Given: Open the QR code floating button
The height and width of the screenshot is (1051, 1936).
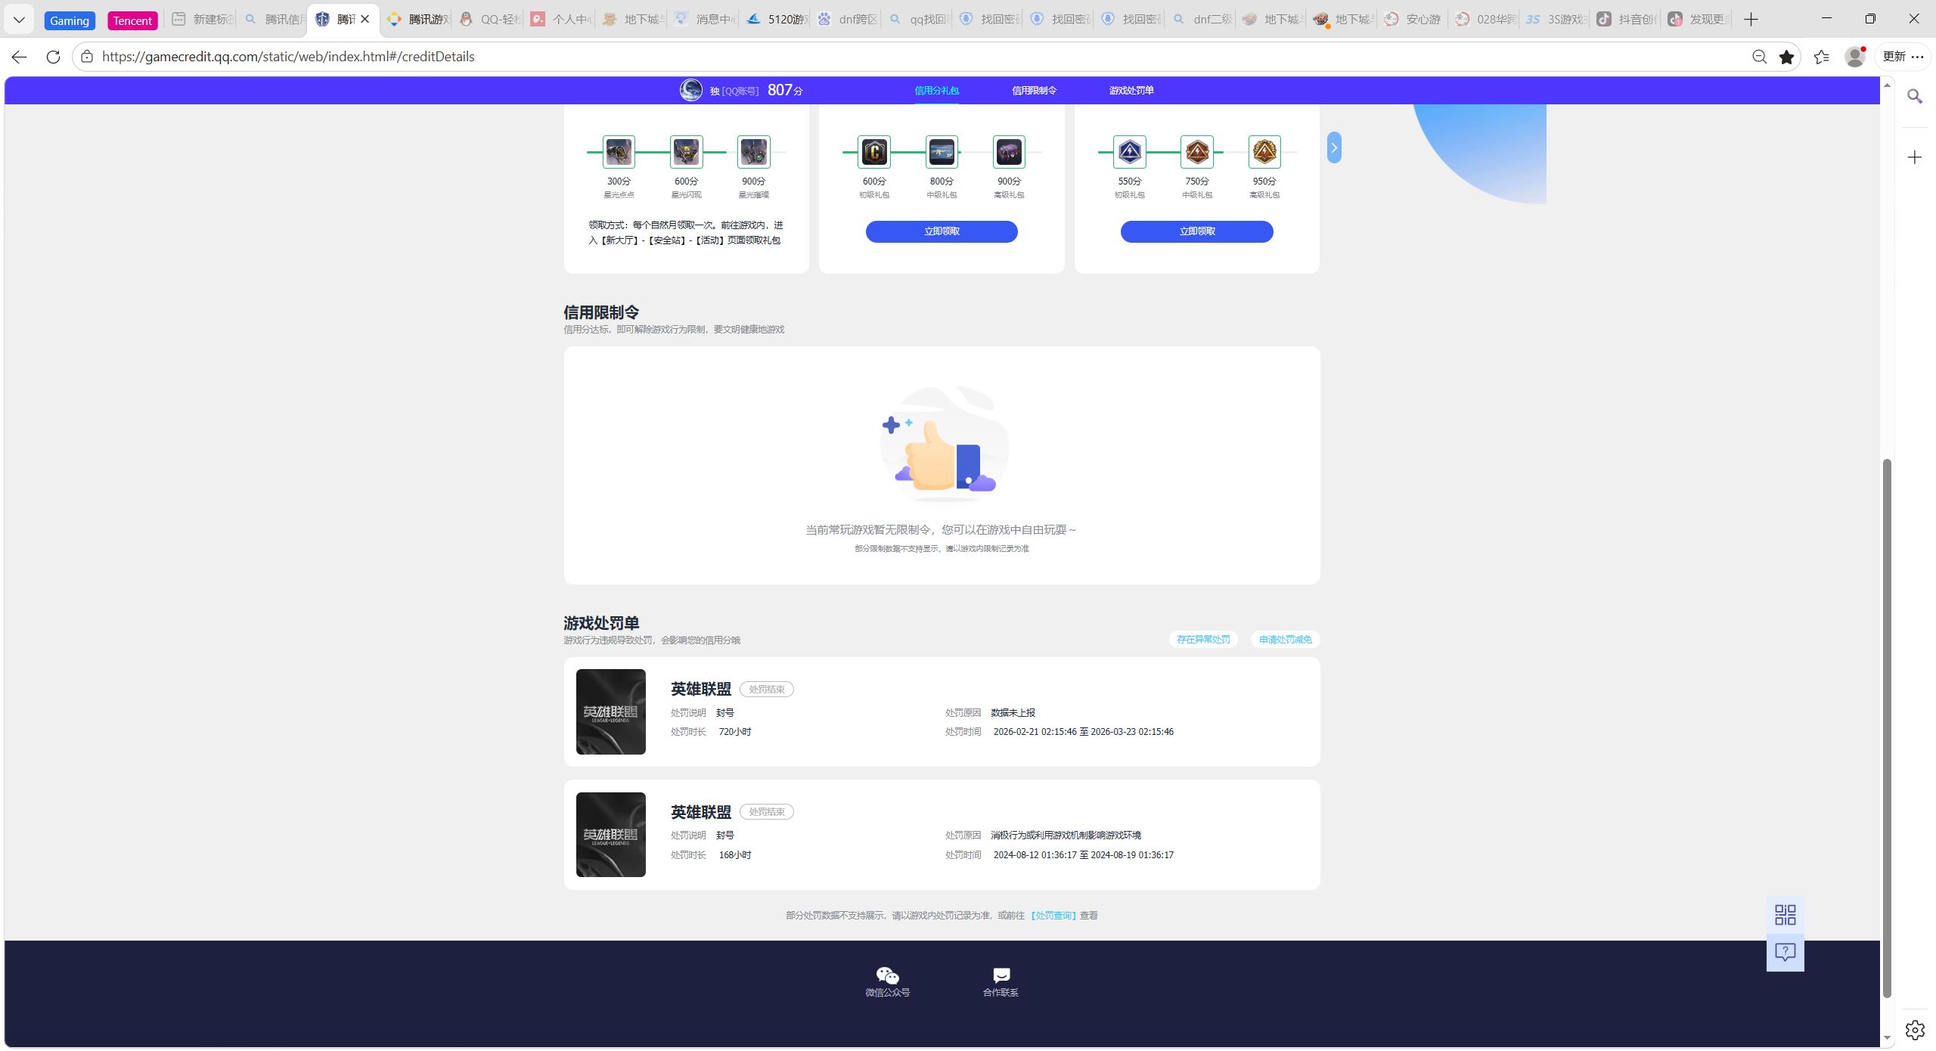Looking at the screenshot, I should click(x=1785, y=915).
